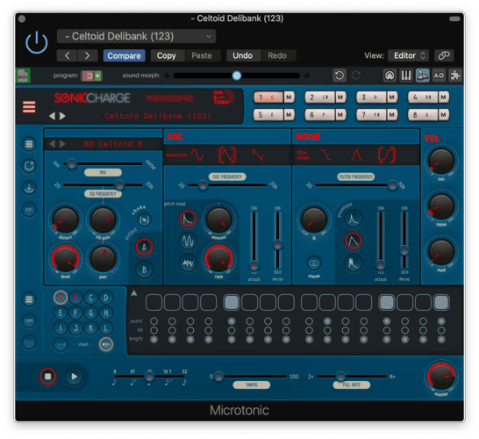The width and height of the screenshot is (479, 439).
Task: Click the piano keys icon
Action: [x=406, y=76]
